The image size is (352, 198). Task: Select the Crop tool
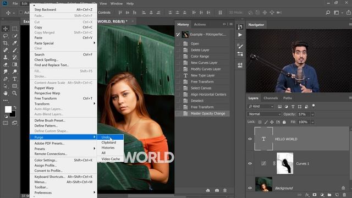5,43
